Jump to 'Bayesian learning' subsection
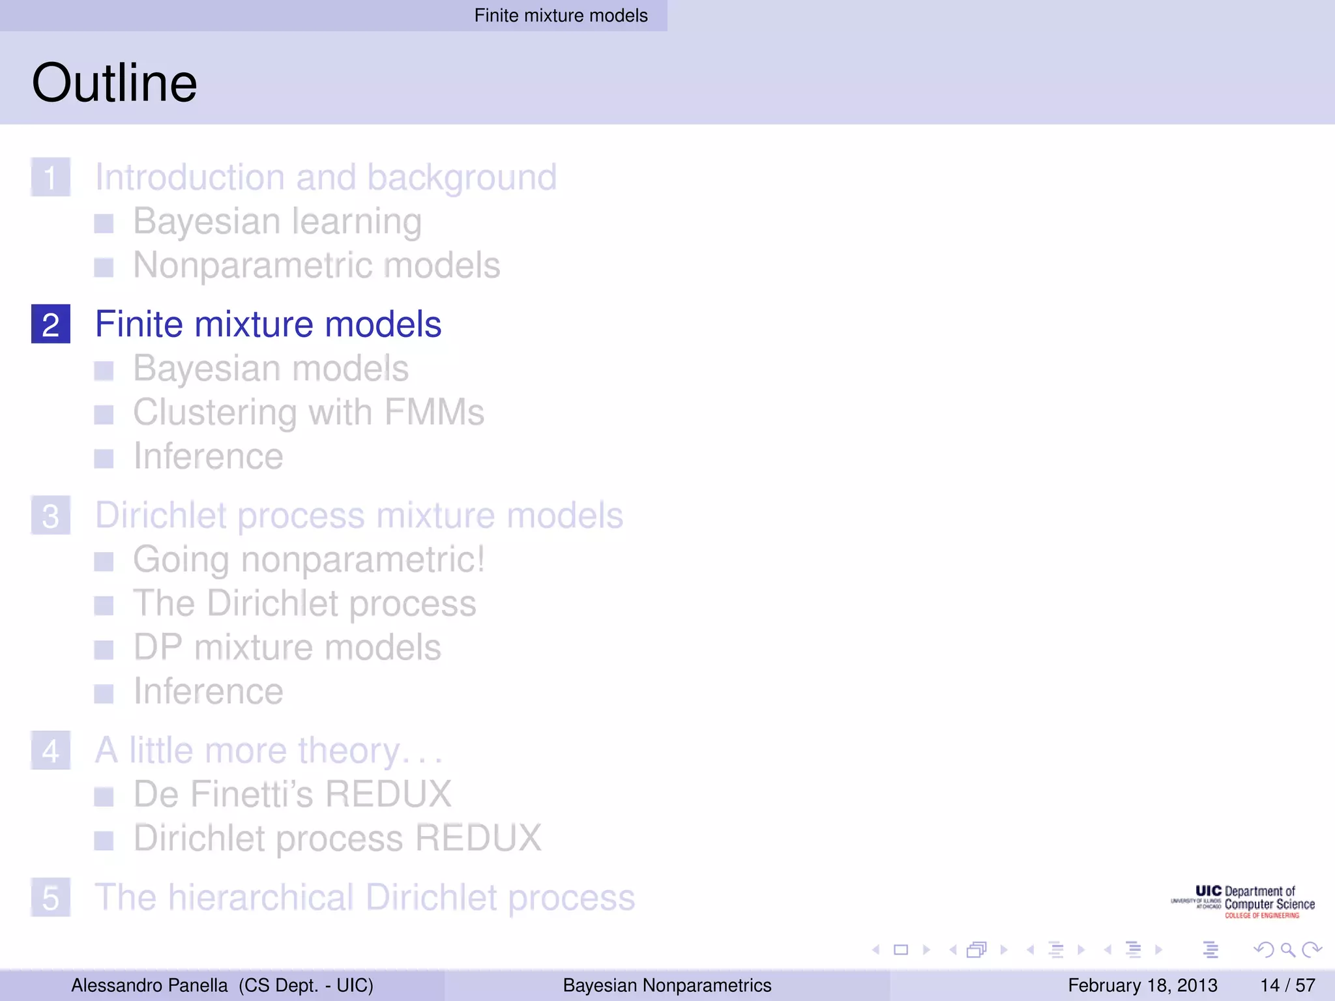The height and width of the screenshot is (1001, 1335). tap(278, 222)
